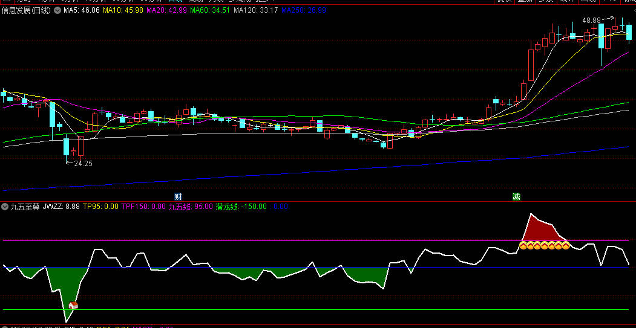
Task: Click the yellow TP95: 0.00 value
Action: pos(100,207)
